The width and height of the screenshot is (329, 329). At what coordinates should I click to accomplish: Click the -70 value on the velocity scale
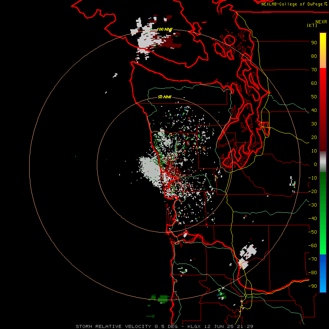(x=313, y=259)
